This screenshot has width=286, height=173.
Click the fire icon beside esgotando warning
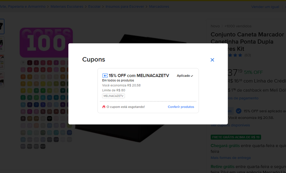point(104,107)
